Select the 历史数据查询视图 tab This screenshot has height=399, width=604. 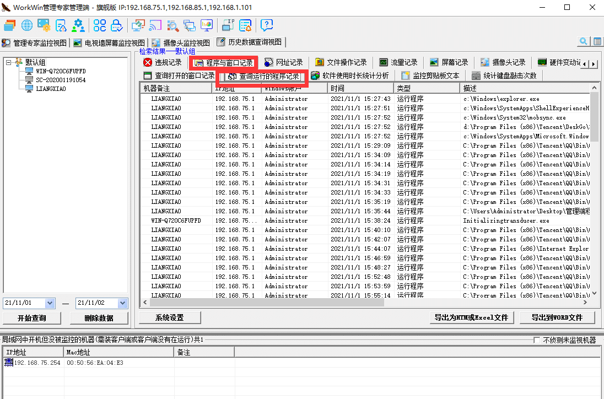coord(250,42)
